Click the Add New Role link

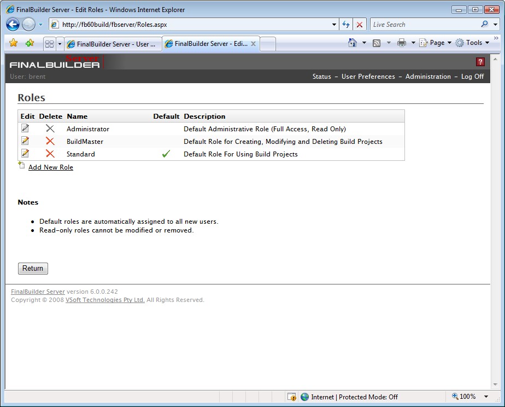(x=51, y=167)
